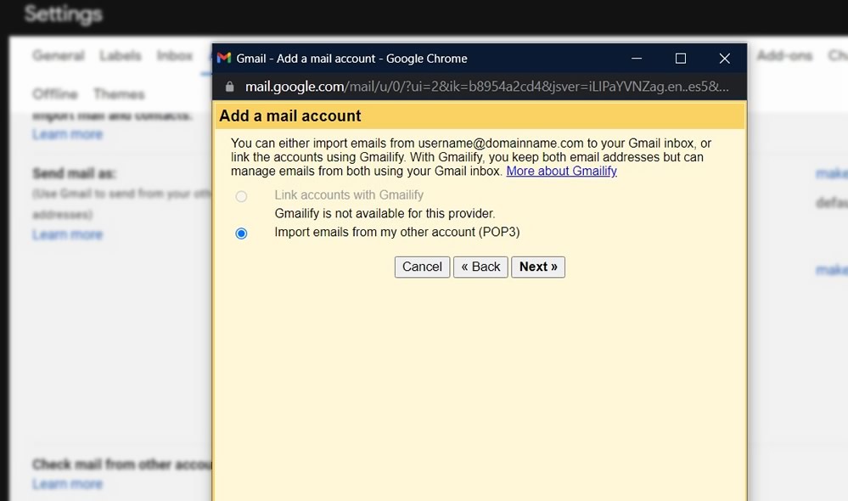Go back with the « Back button
The width and height of the screenshot is (848, 501).
click(x=480, y=267)
